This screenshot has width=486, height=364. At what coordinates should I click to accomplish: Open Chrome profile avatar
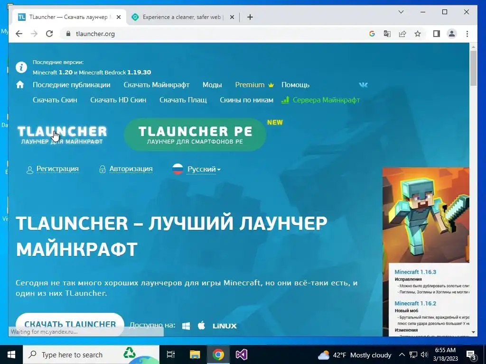(x=452, y=34)
